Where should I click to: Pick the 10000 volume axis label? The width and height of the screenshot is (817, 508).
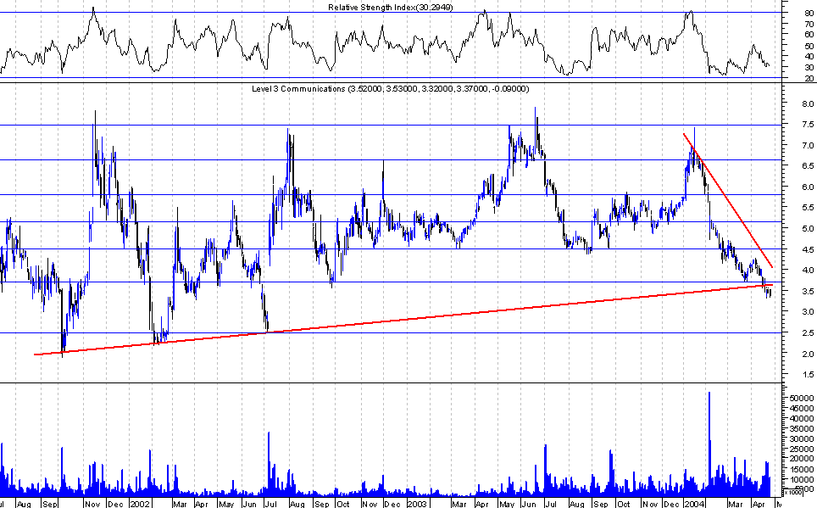[x=803, y=479]
